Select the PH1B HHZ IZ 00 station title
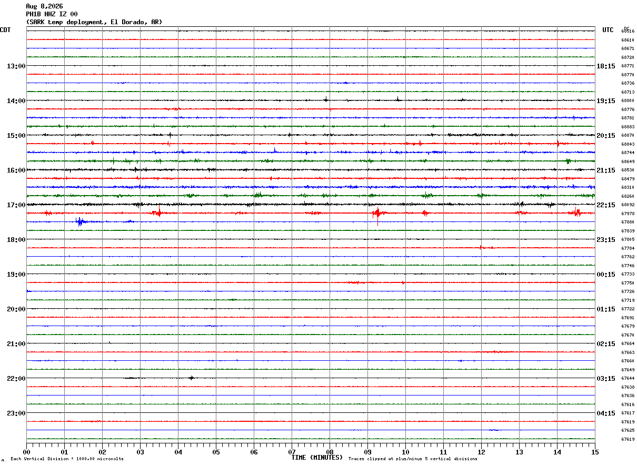The height and width of the screenshot is (466, 637). pyautogui.click(x=52, y=14)
